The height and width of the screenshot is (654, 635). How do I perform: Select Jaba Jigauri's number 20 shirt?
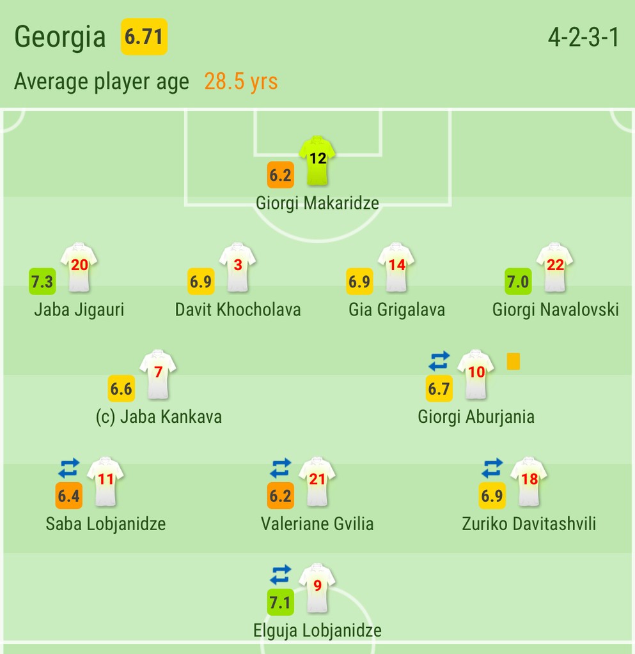click(x=79, y=268)
